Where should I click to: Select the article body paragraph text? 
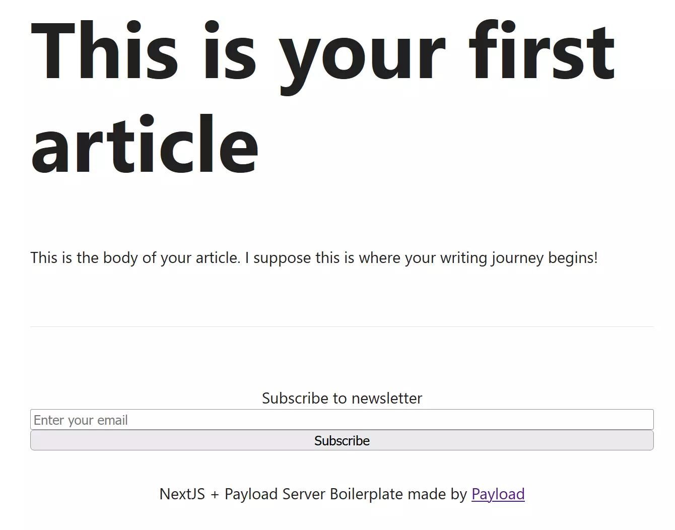312,257
